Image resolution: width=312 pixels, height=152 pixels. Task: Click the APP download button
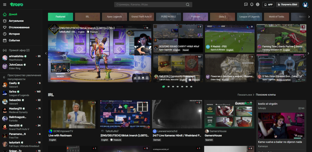click(268, 4)
